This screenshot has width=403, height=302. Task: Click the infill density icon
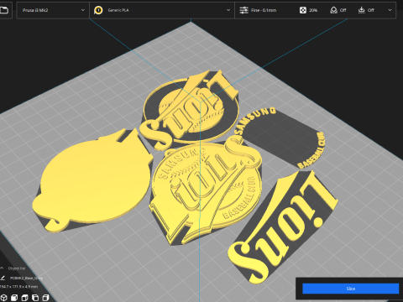pos(303,10)
